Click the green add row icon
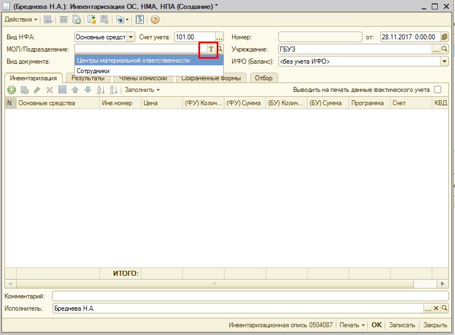Viewport: 455px width, 335px height. (11, 90)
